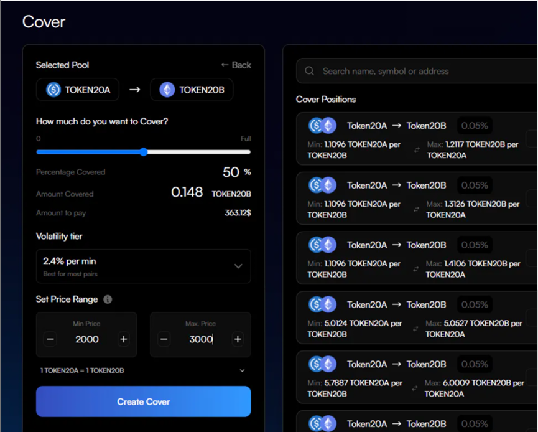The image size is (538, 432).
Task: Decrease the Max Price with minus button
Action: pos(164,339)
